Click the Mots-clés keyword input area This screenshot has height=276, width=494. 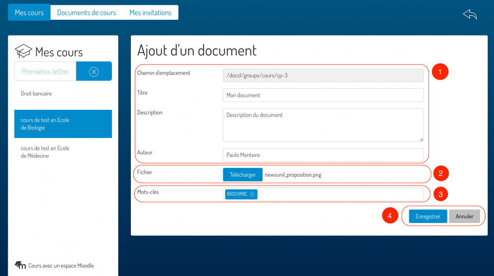340,194
